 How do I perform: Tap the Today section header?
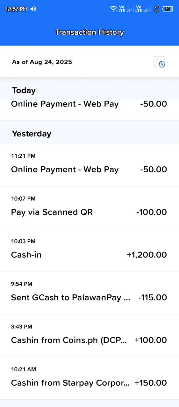click(x=24, y=90)
